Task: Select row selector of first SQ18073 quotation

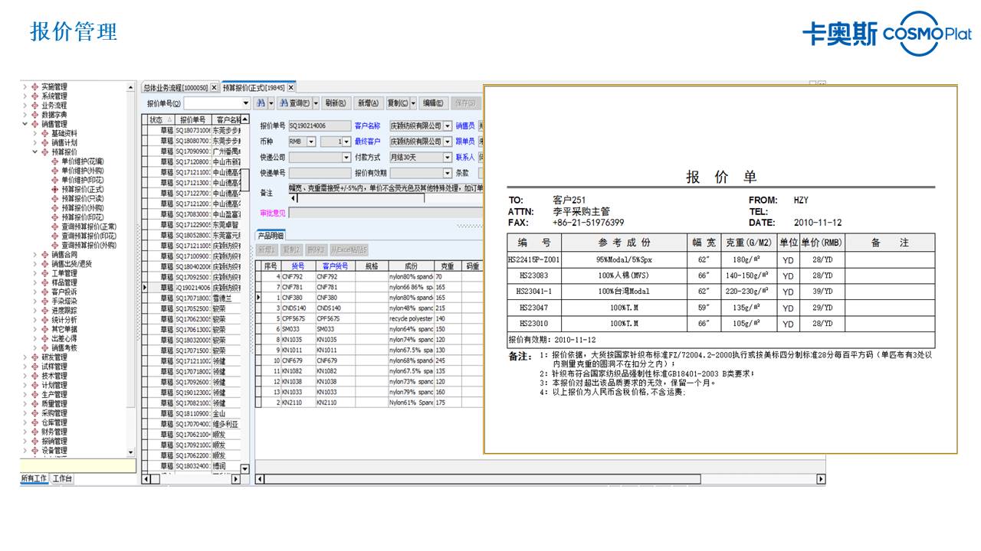Action: [x=146, y=131]
